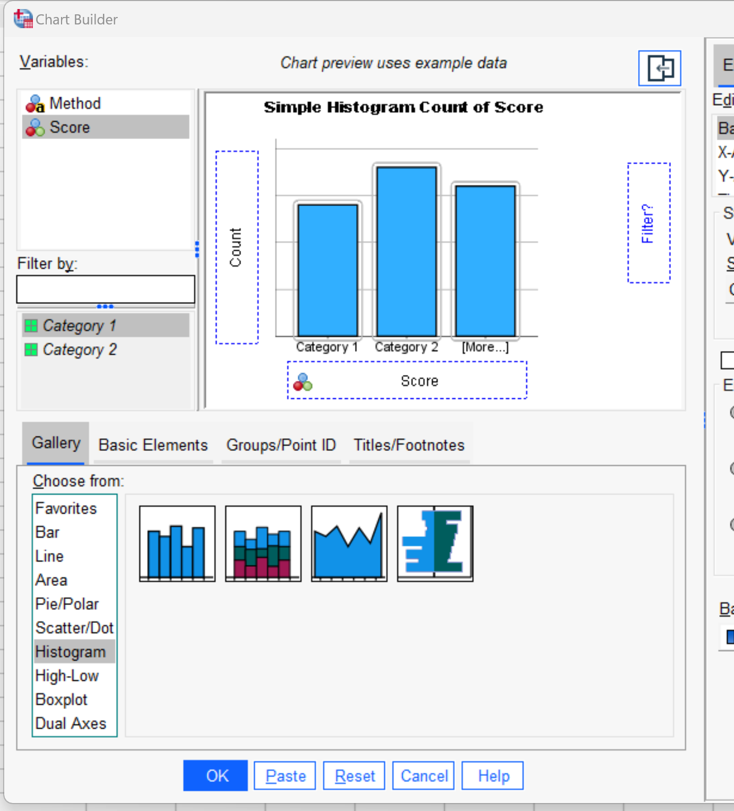Choose the Frequency Polygon chart icon
This screenshot has height=811, width=734.
(348, 543)
